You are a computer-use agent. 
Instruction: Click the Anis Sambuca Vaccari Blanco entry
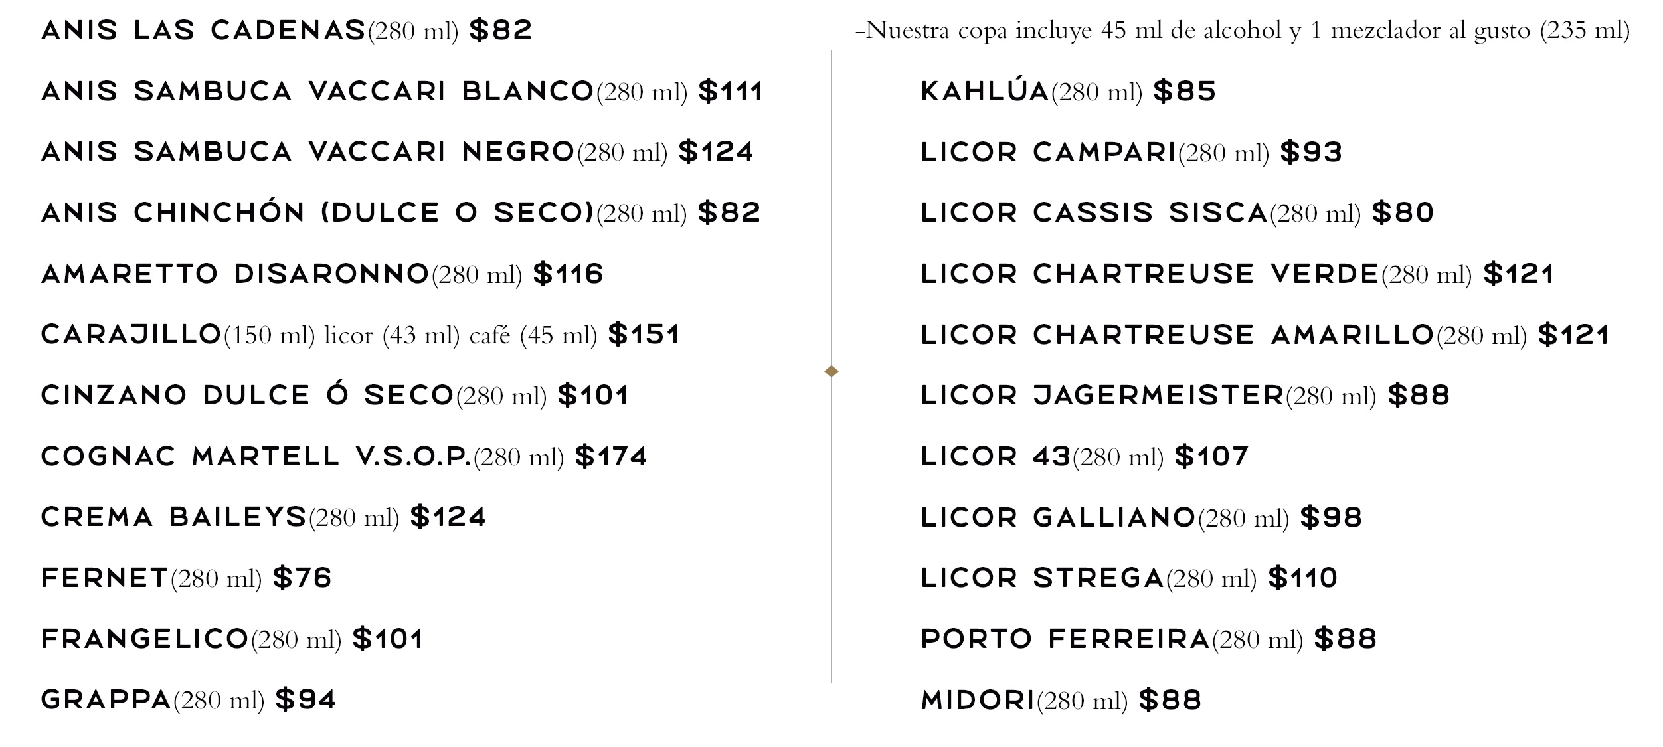coord(402,92)
